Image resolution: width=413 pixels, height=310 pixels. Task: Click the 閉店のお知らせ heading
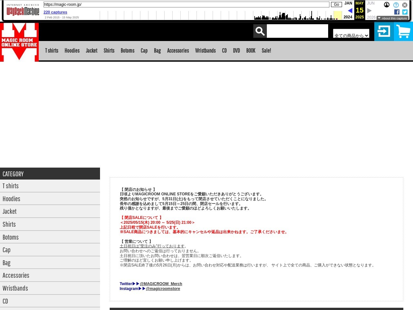[138, 190]
